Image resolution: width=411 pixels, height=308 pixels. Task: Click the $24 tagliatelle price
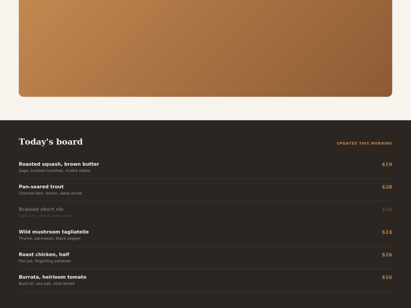tap(387, 232)
